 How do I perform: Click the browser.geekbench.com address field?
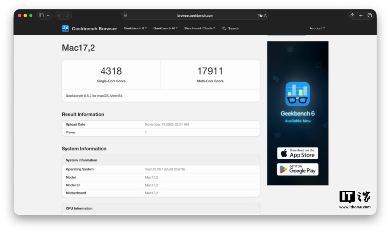tap(195, 16)
